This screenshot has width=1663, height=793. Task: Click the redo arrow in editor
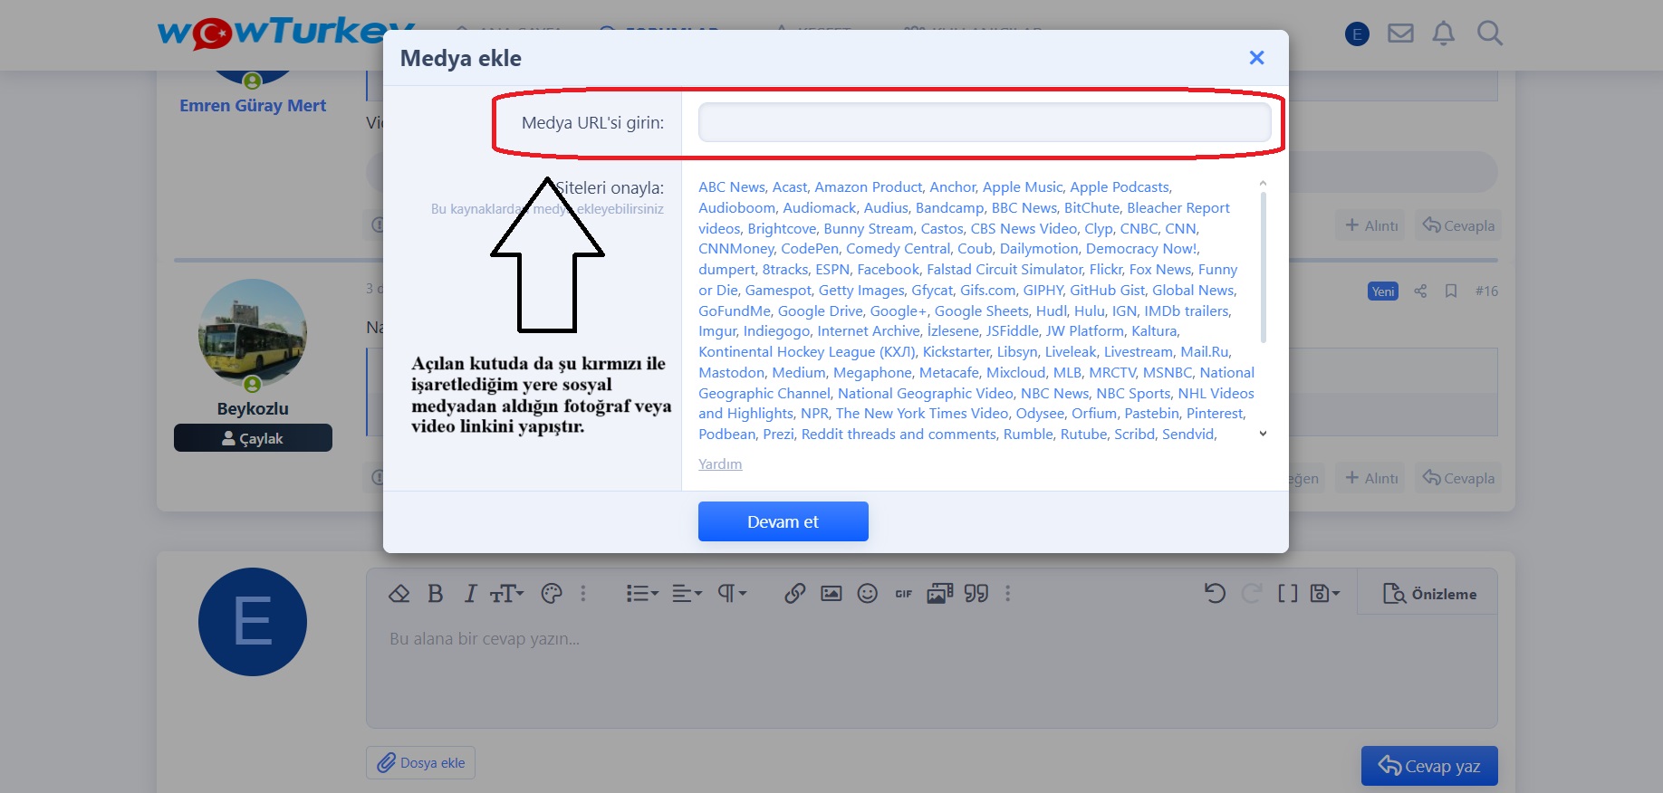pyautogui.click(x=1252, y=594)
